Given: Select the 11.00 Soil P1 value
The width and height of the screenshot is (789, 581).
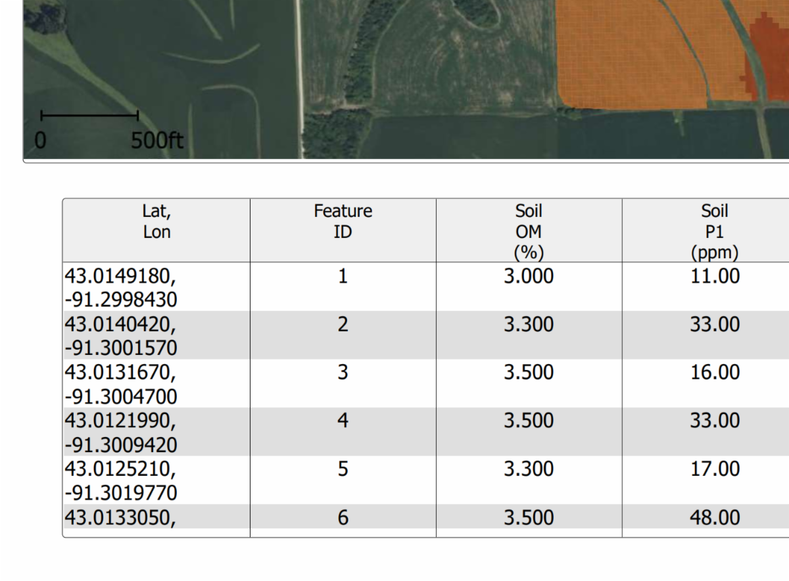Looking at the screenshot, I should click(x=714, y=276).
